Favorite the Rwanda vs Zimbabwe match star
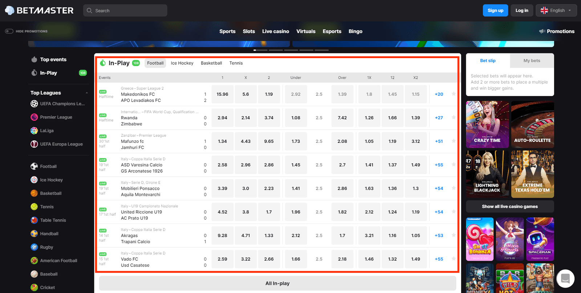The height and width of the screenshot is (293, 581). 454,117
